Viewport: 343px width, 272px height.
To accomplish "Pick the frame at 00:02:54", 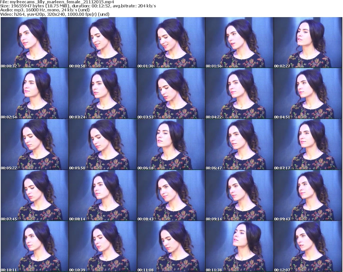I will point(35,94).
